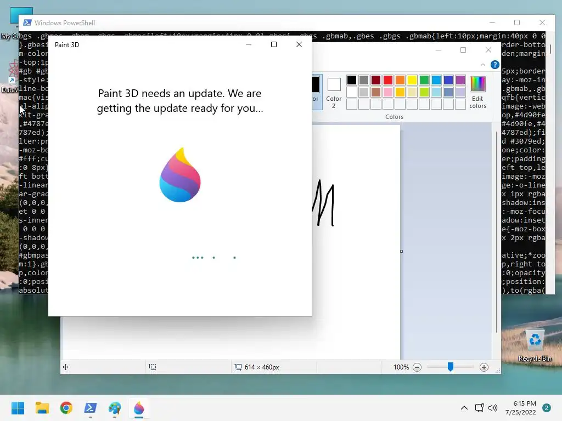Pick the lime color swatch
The image size is (562, 421).
click(x=424, y=92)
